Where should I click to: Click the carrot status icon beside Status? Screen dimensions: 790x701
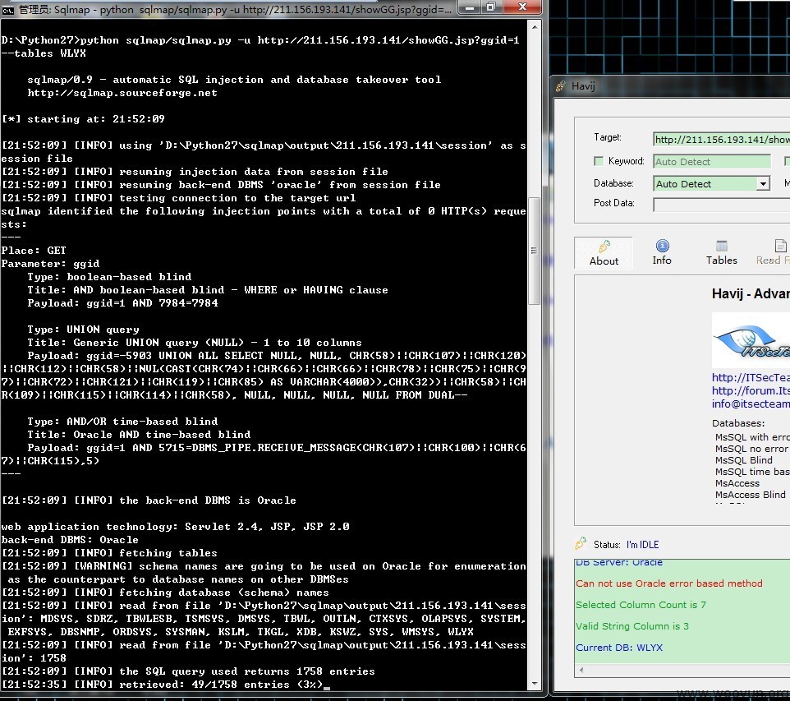click(x=581, y=544)
